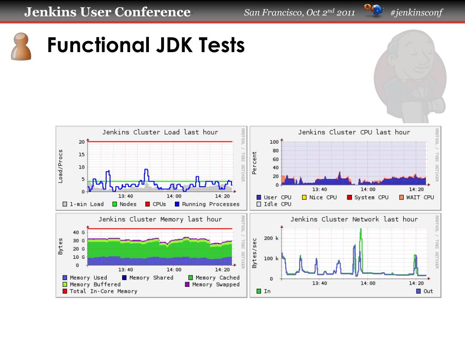Click the red System CPU legend swatch
This screenshot has width=465, height=348.
(349, 198)
